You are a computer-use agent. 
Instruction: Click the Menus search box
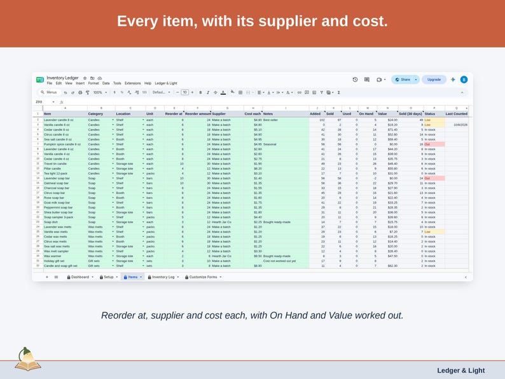49,92
